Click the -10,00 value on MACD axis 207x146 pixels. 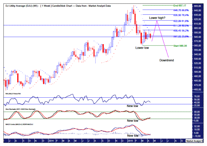(197, 136)
